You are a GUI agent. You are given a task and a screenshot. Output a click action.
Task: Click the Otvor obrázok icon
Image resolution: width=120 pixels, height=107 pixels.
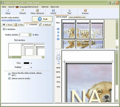(x=37, y=10)
